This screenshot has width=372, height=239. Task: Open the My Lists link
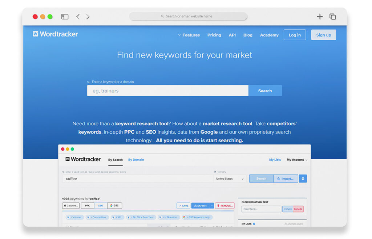point(275,160)
